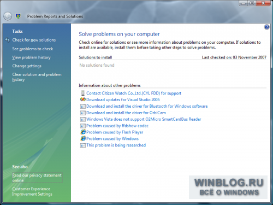Image resolution: width=273 pixels, height=205 pixels.
Task: Open Problem caused by Flash Player
Action: [115, 132]
